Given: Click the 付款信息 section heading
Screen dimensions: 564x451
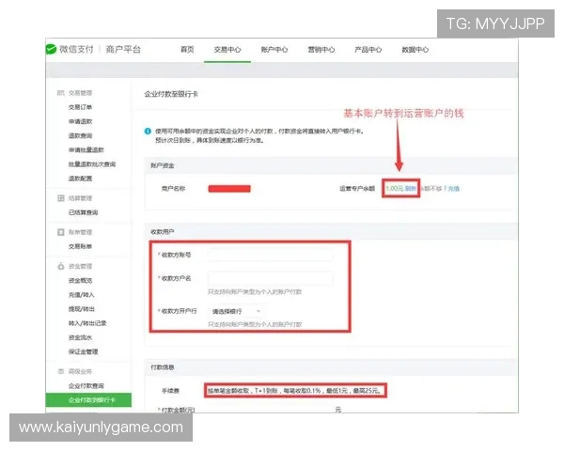Looking at the screenshot, I should 163,367.
